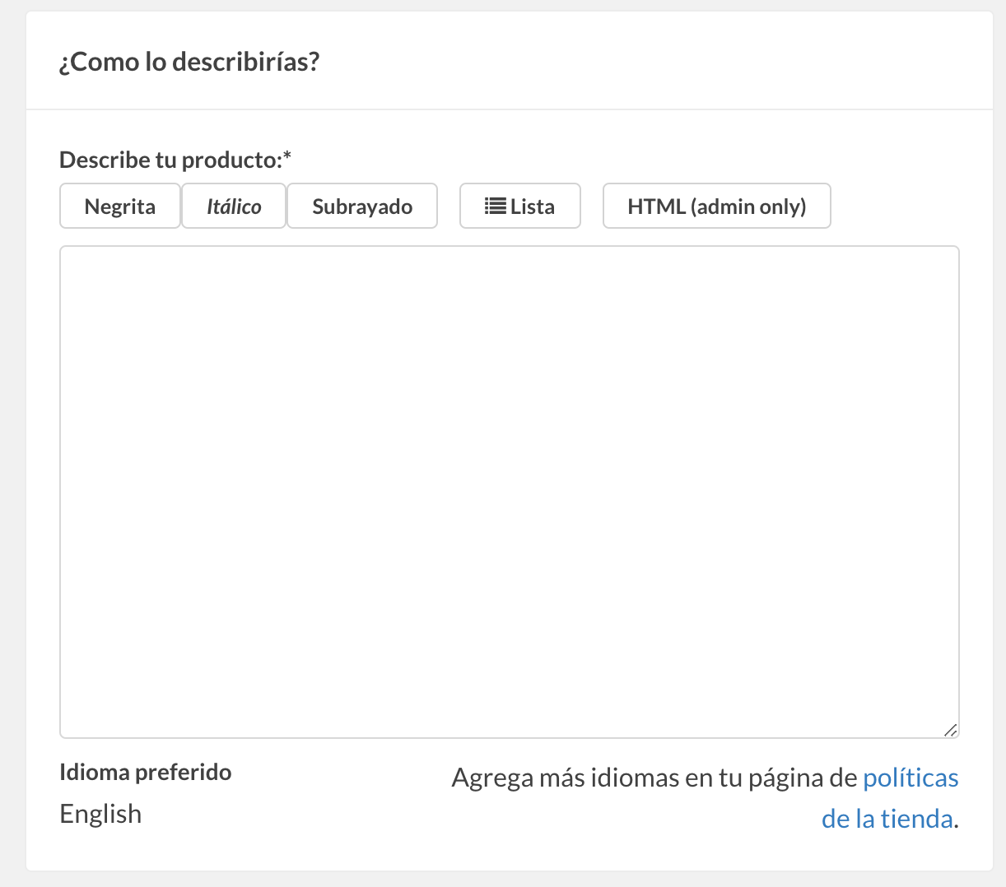Click the required asterisk after producto
Image resolution: width=1006 pixels, height=887 pixels.
[287, 156]
